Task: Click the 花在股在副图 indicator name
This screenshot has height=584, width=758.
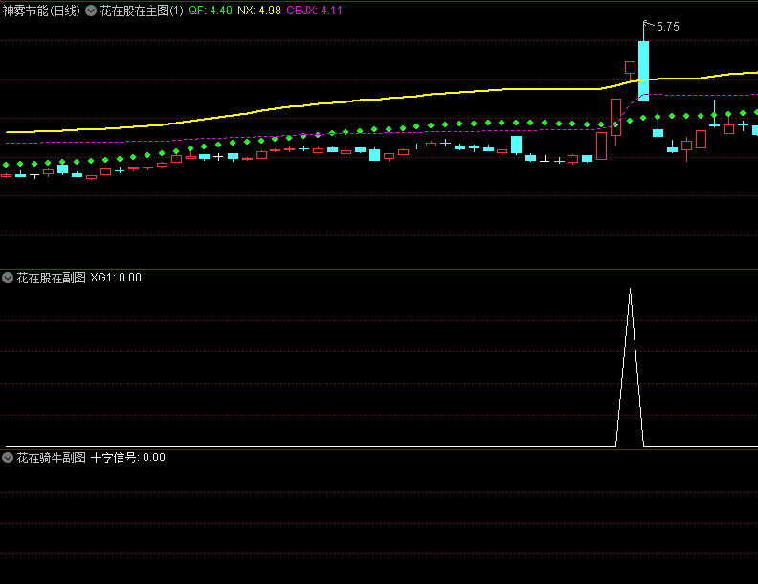Action: pyautogui.click(x=52, y=278)
